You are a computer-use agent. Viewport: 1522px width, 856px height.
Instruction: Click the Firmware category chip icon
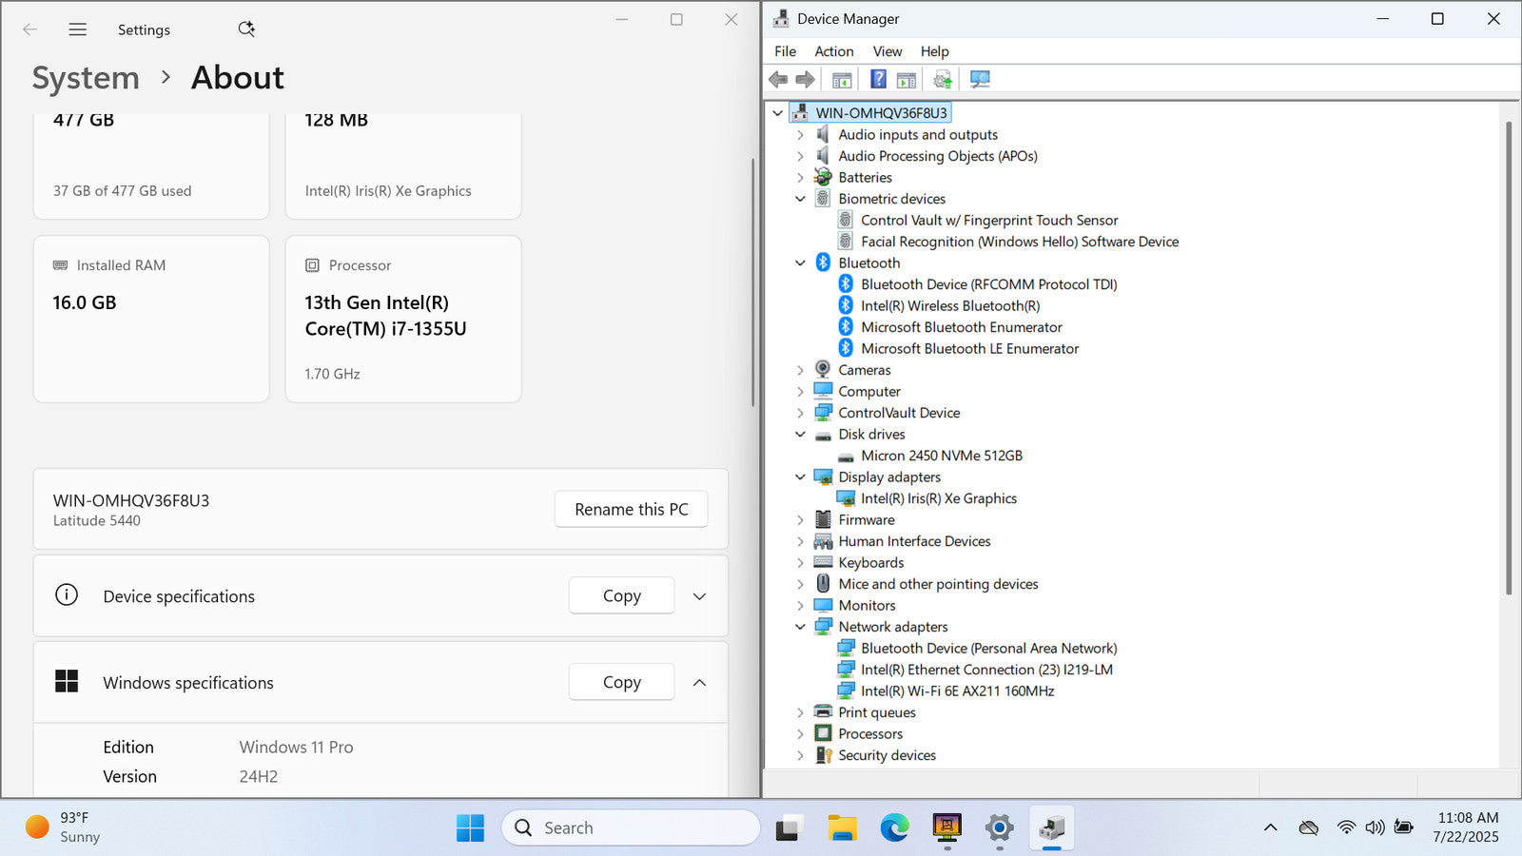[823, 519]
